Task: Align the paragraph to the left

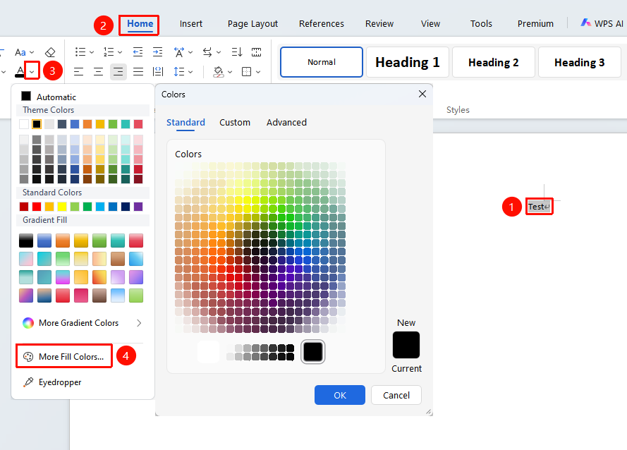Action: coord(79,72)
